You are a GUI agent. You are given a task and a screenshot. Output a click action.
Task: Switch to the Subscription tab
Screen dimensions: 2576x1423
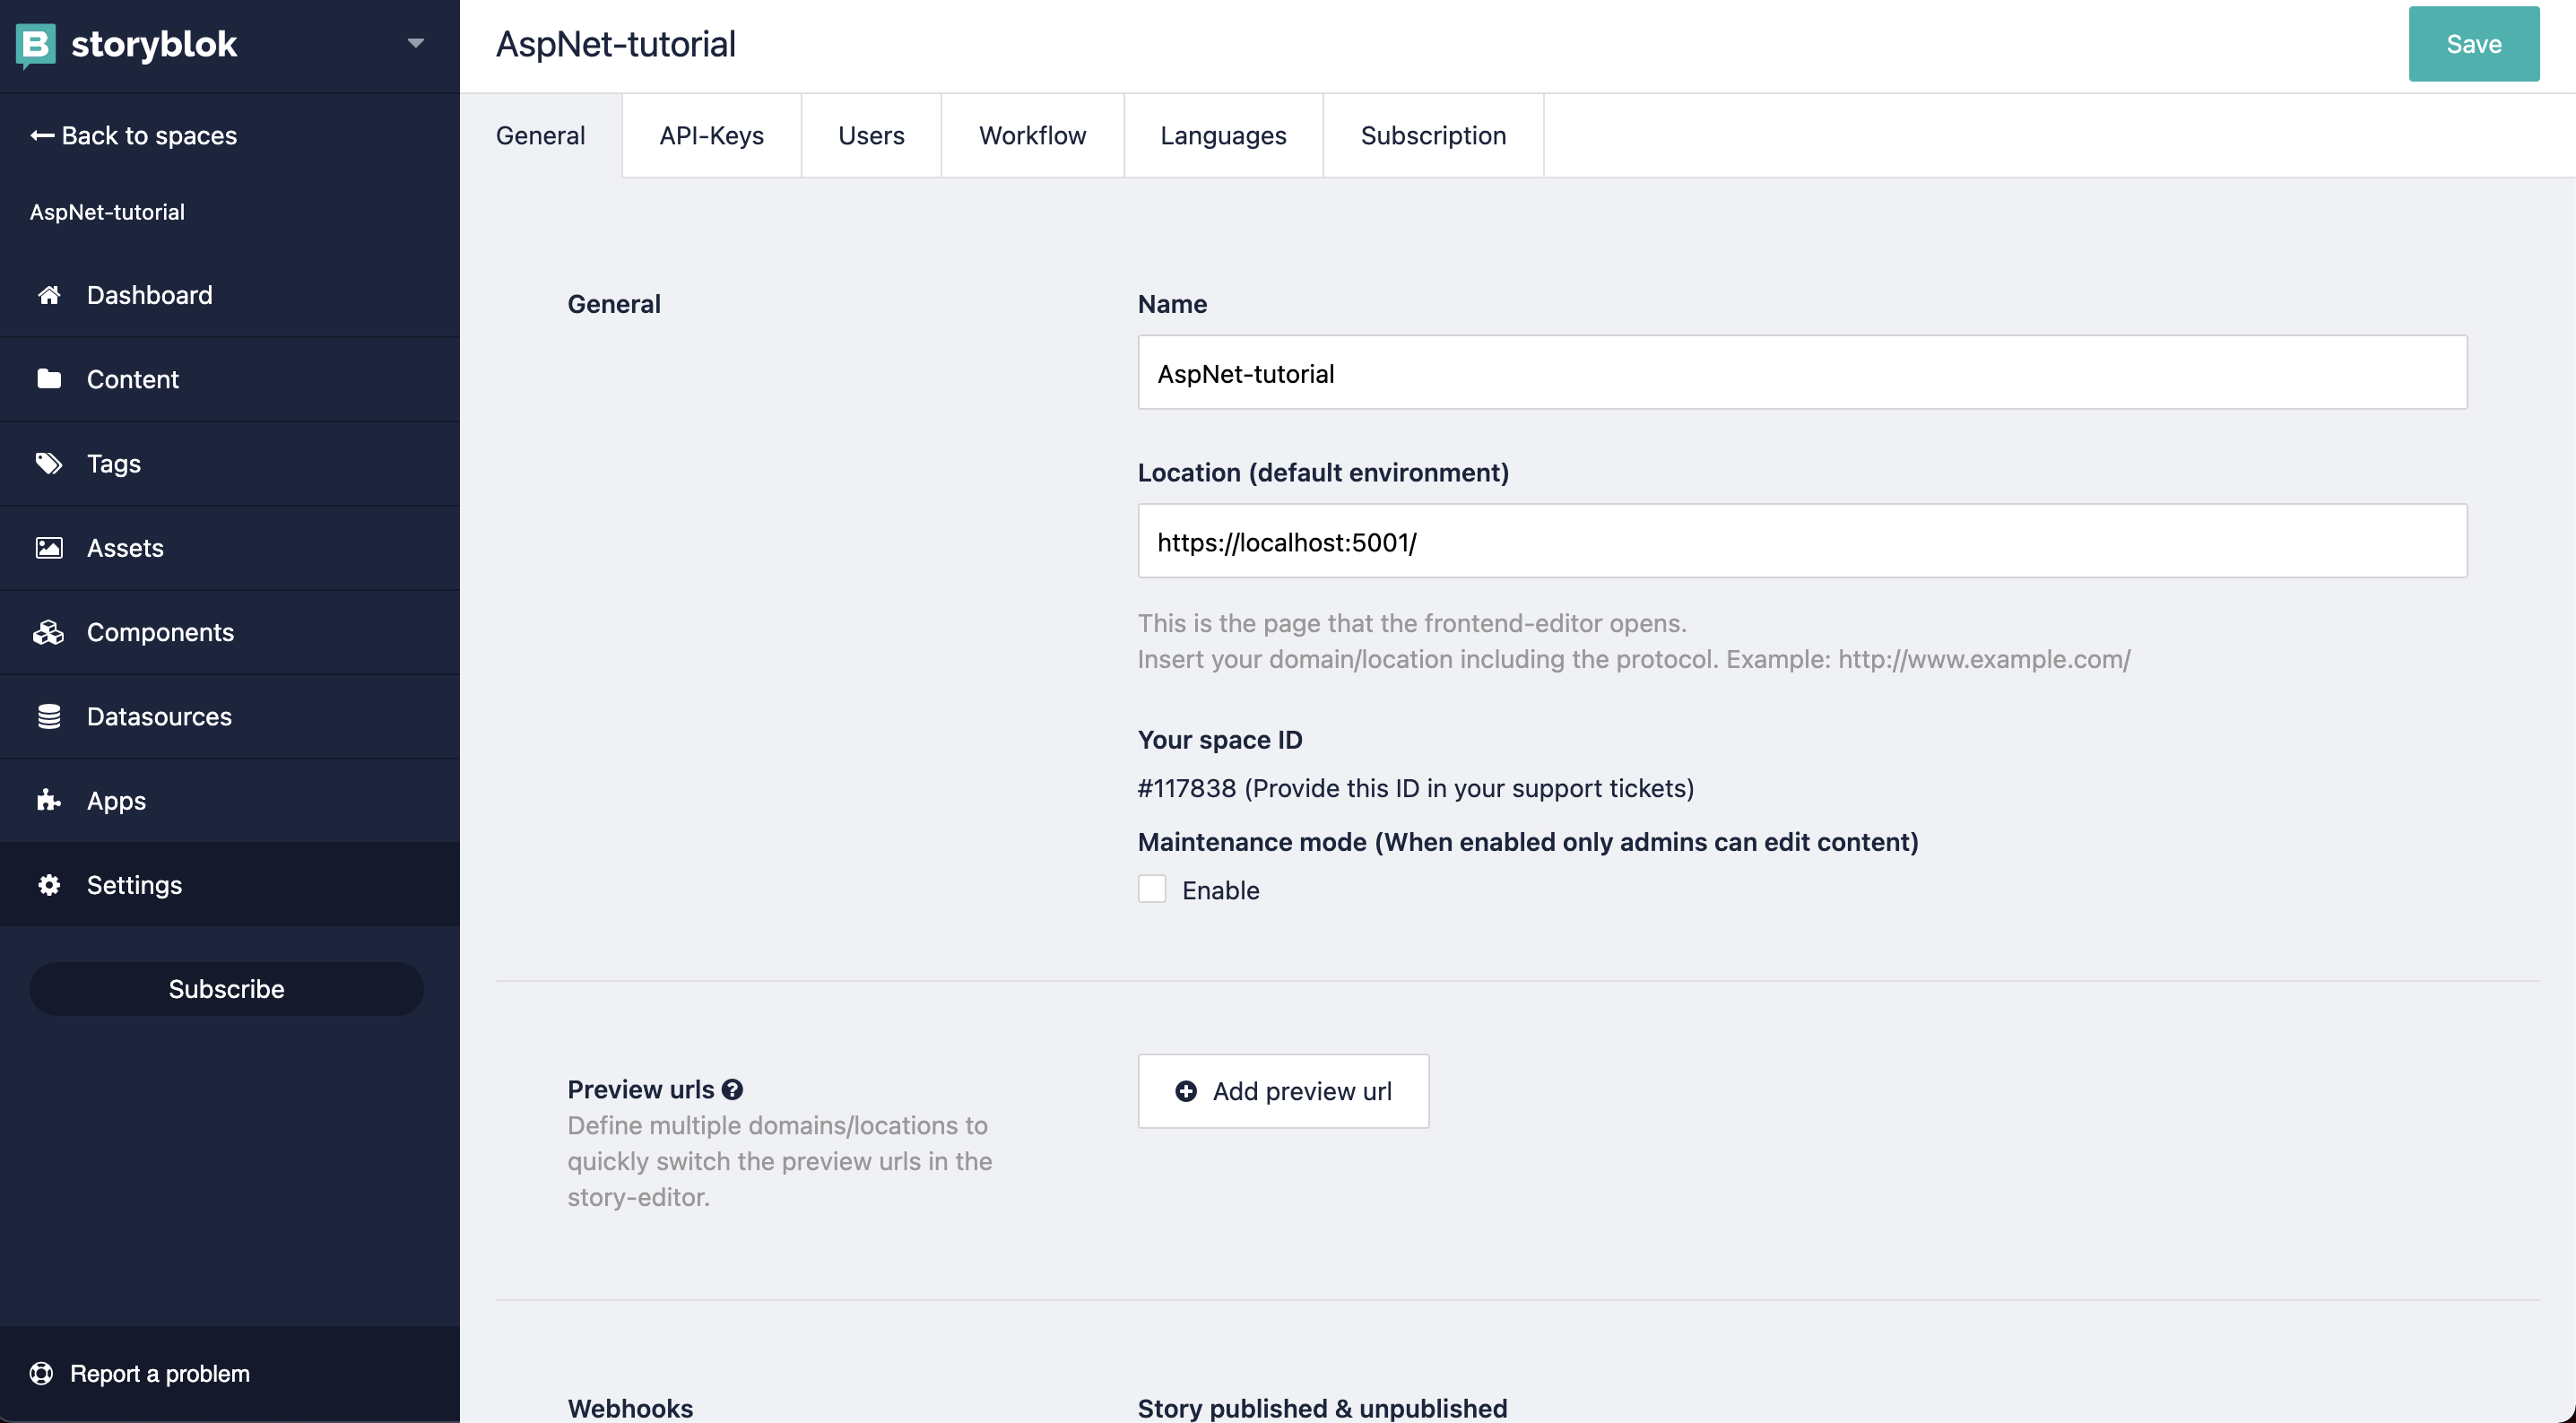(1434, 136)
